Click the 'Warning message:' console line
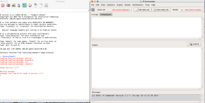This screenshot has width=205, height=103. [x=8, y=71]
